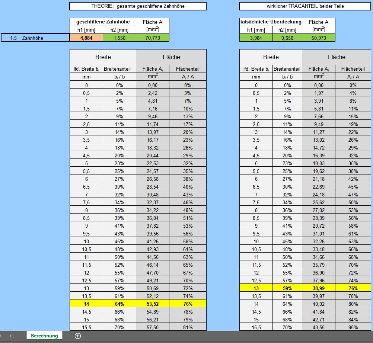Click the '1.5 Zahnhöhe' label cell
Viewport: 373px width, 343px height.
click(x=35, y=38)
